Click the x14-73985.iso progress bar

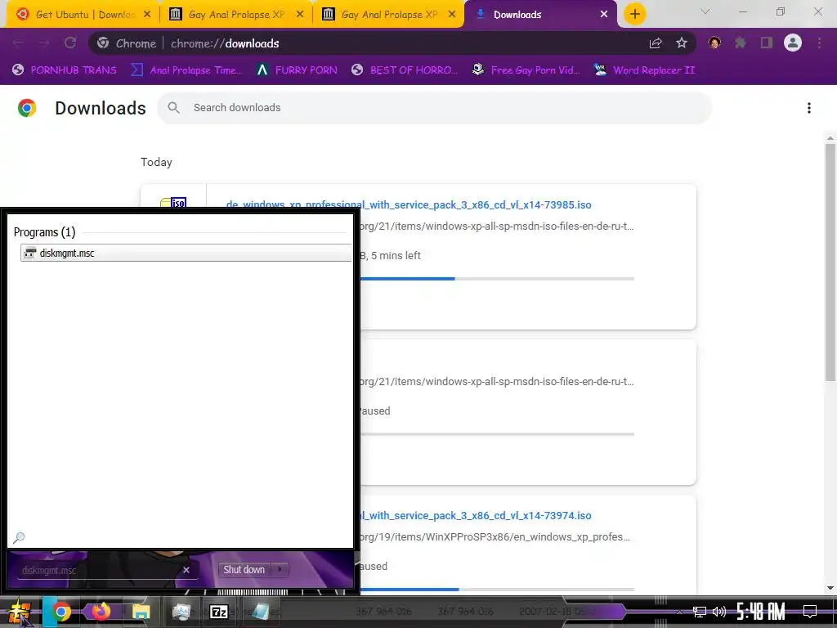pos(497,279)
